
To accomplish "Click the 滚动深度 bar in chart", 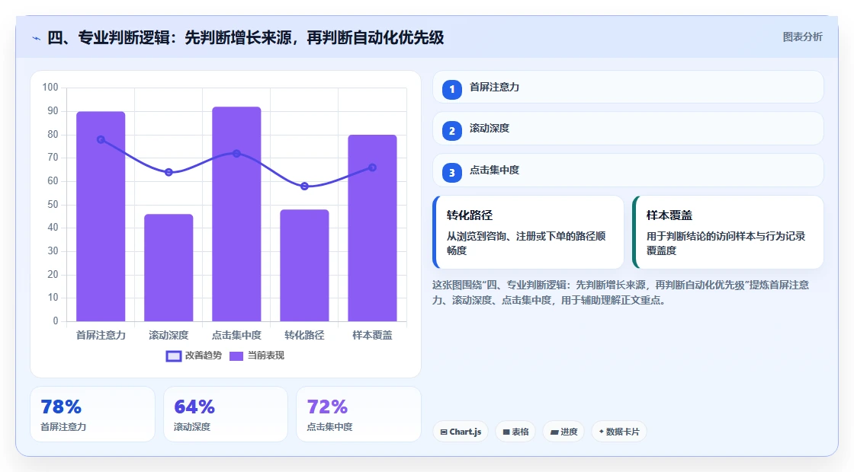I will (x=169, y=267).
